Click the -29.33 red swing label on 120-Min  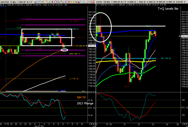coord(126,86)
